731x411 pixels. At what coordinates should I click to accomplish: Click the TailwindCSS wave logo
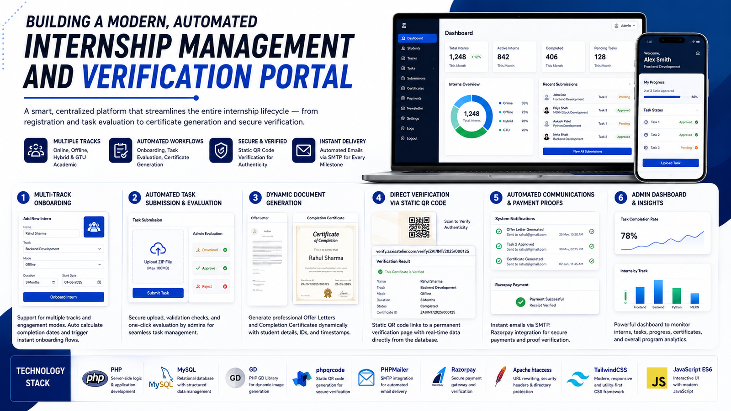[578, 379]
